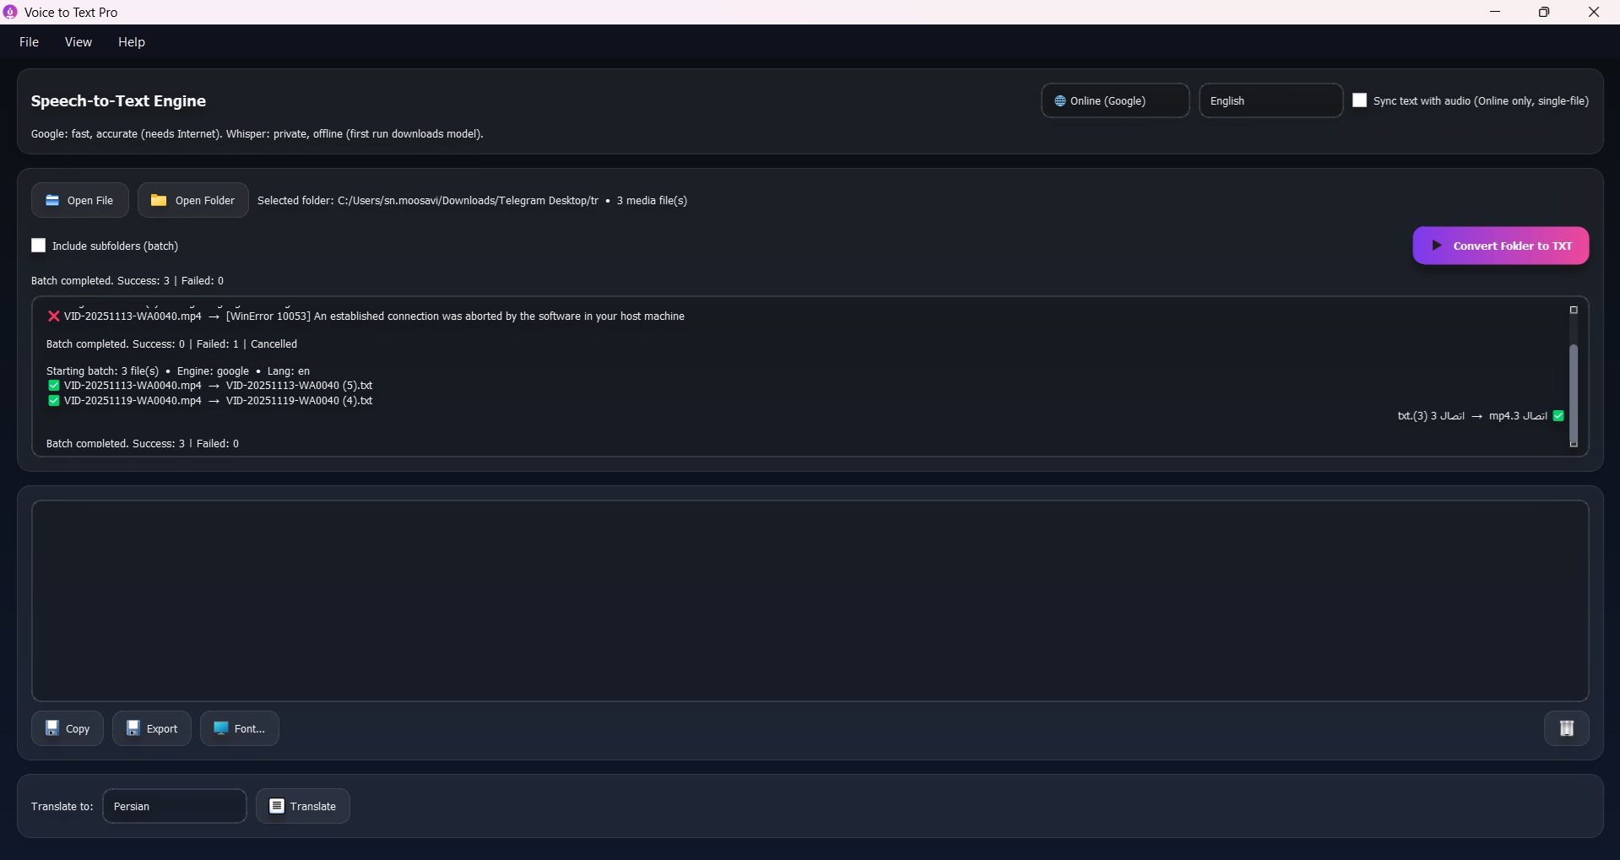Screen dimensions: 1620x860
Task: Click the yellow Open Folder icon
Action: (159, 200)
